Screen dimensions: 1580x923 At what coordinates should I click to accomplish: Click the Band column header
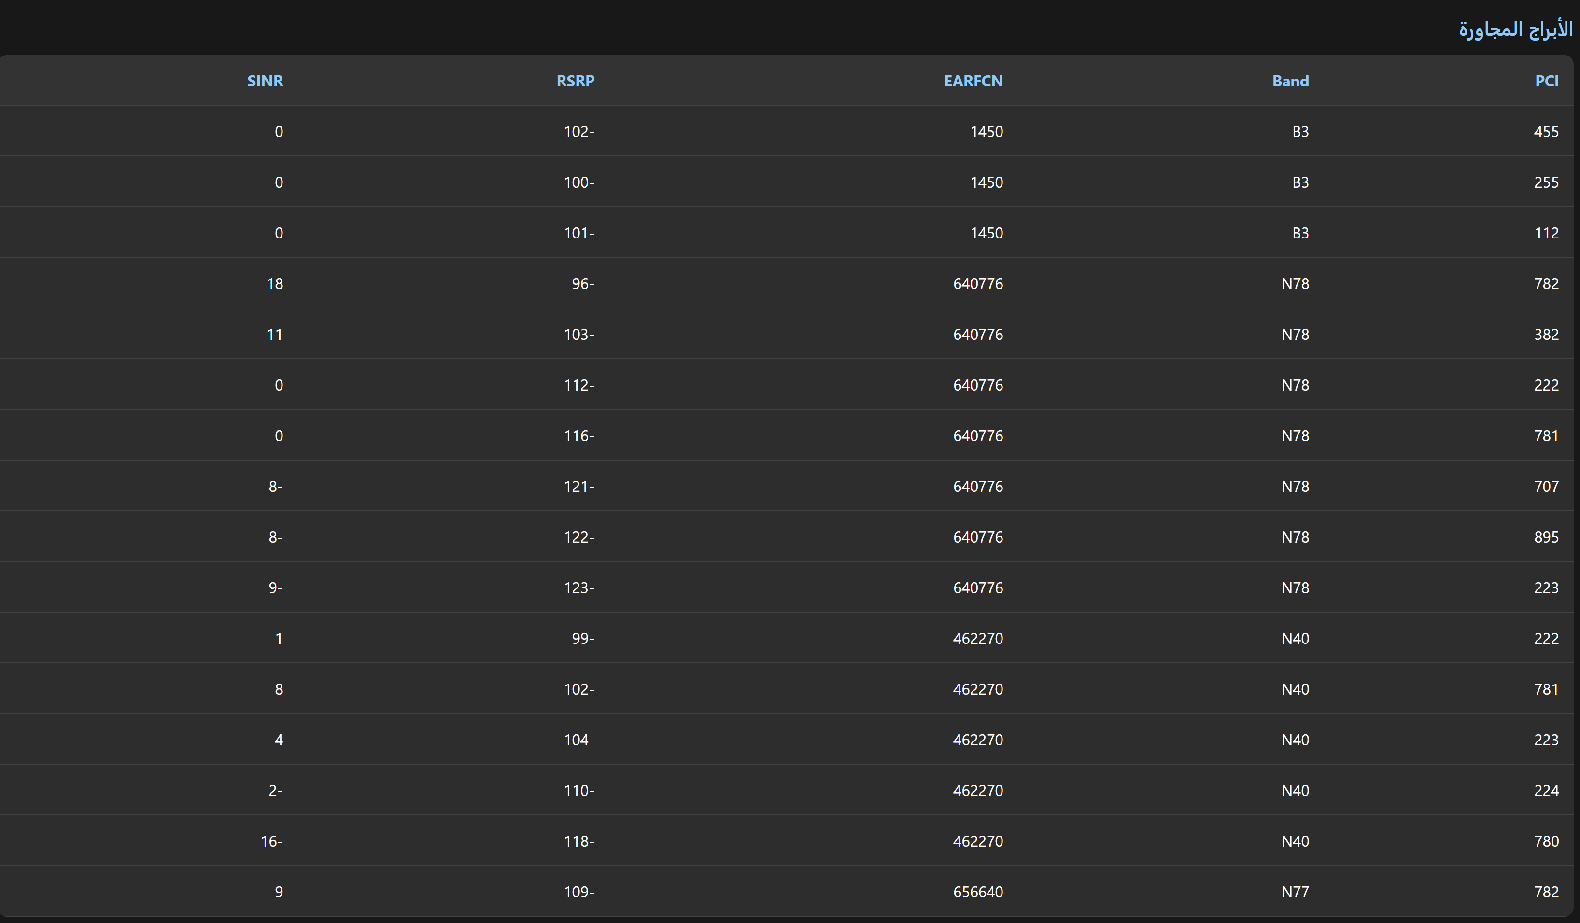[x=1290, y=81]
